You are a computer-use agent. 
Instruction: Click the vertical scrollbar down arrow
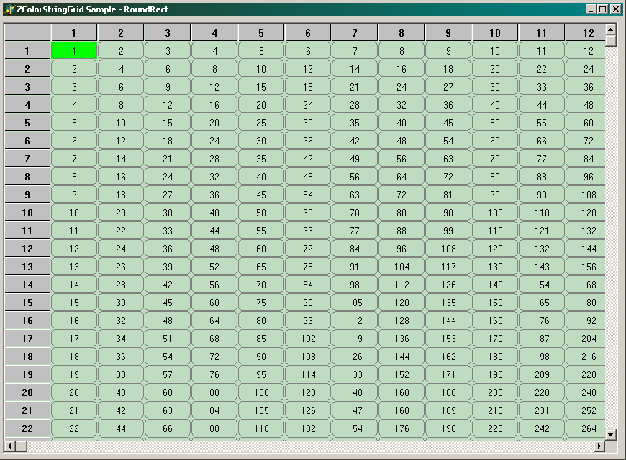coord(611,434)
